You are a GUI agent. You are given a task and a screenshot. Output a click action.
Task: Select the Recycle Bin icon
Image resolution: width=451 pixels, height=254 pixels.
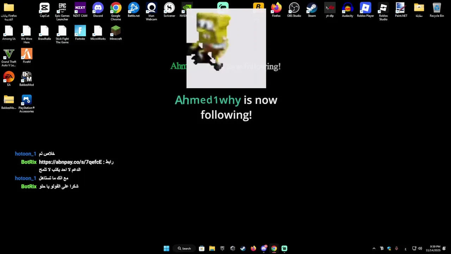point(437,10)
